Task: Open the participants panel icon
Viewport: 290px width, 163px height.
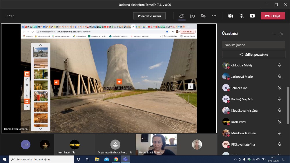Action: pos(182,16)
